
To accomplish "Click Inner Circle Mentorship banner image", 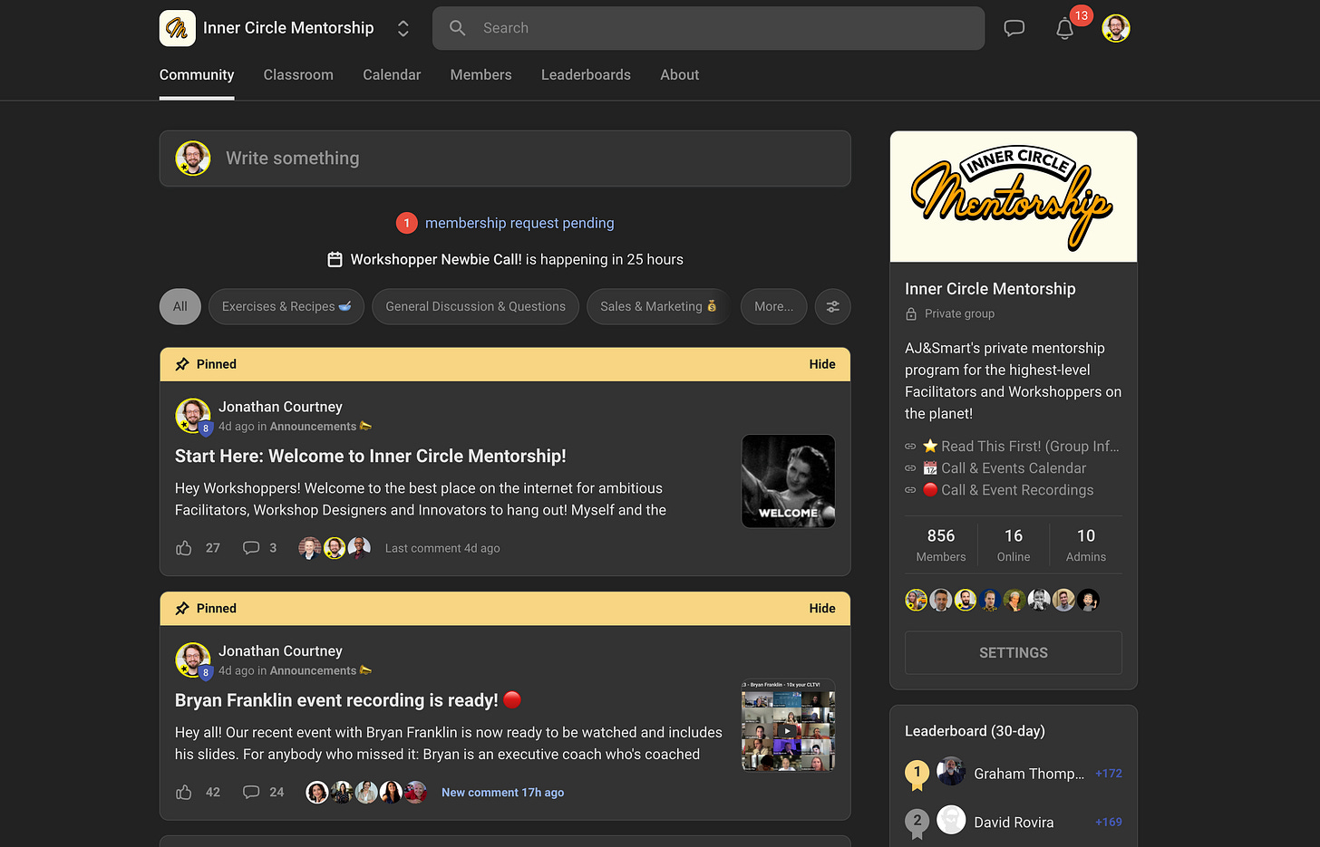I will [x=1014, y=197].
